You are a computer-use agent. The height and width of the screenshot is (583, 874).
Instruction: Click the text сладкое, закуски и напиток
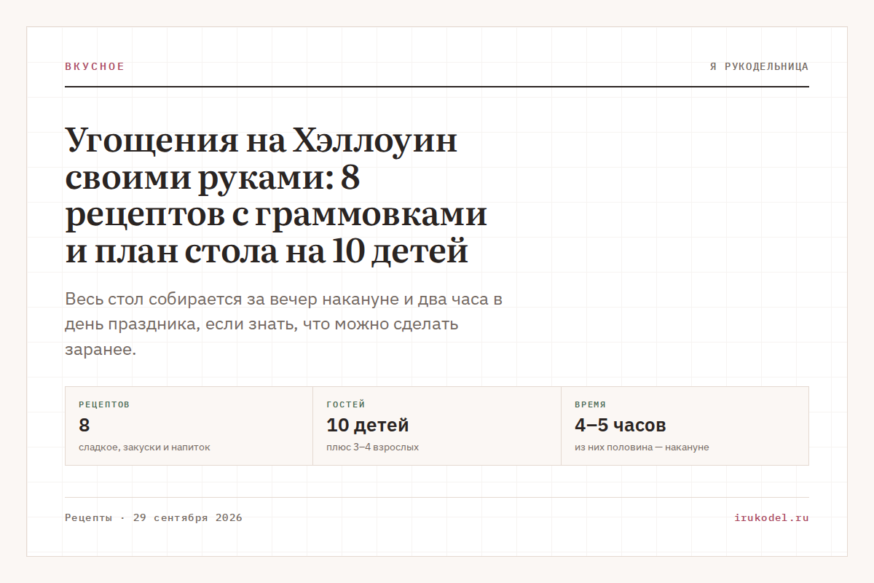(144, 447)
